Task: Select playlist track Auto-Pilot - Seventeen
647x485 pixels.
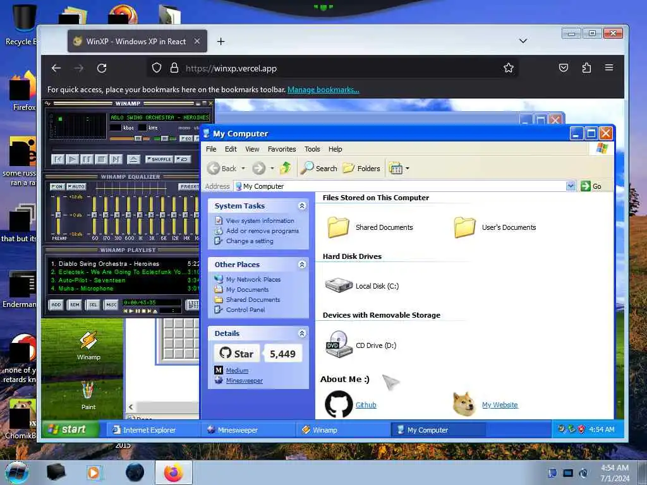Action: [x=124, y=280]
